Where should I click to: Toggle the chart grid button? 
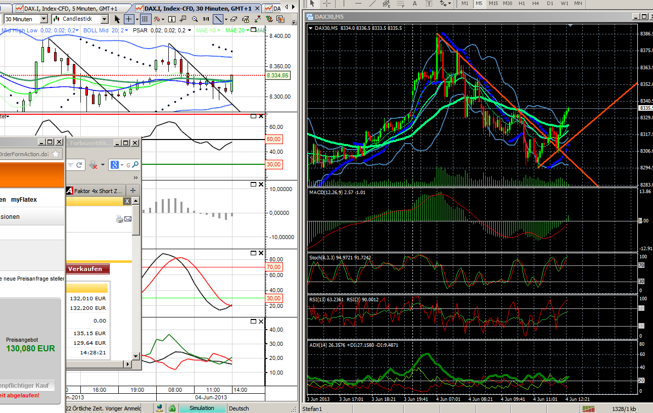point(145,19)
